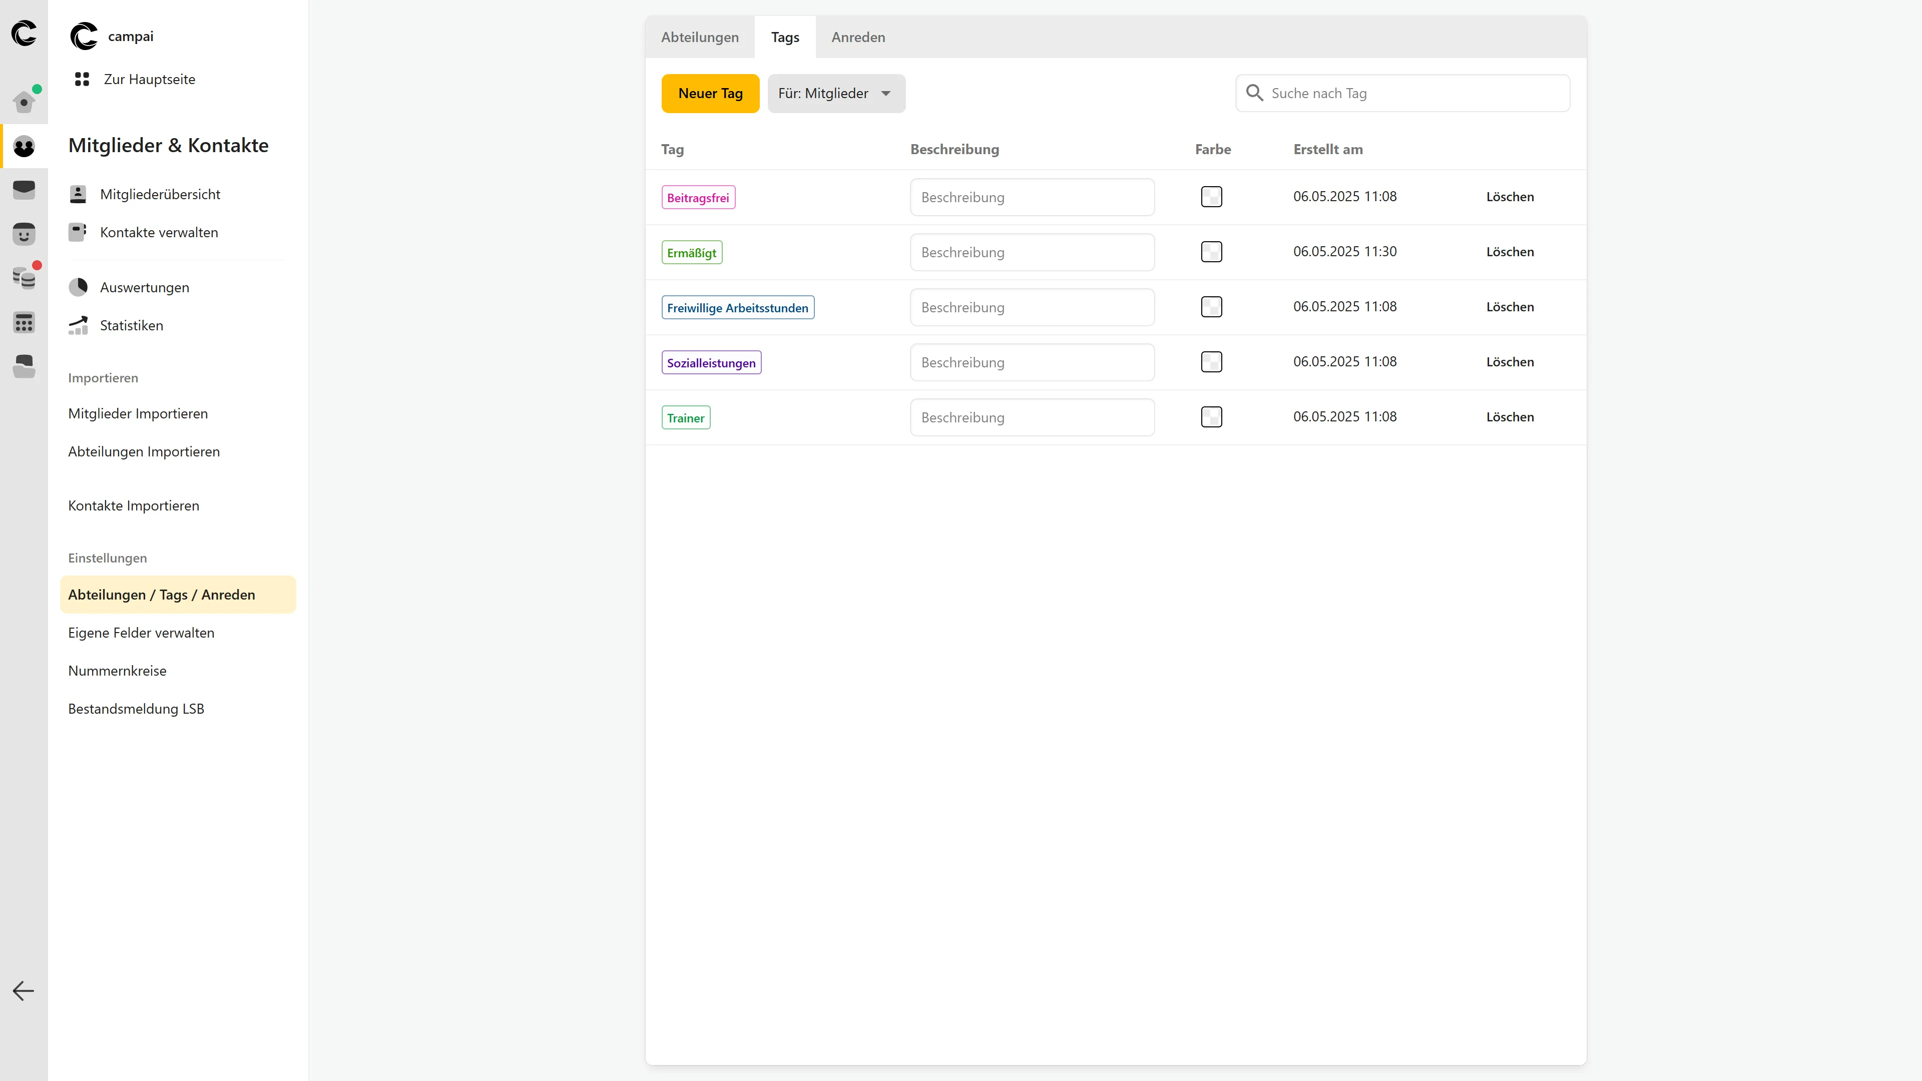
Task: Delete the Freiwillige Arbeitsstunden tag
Action: tap(1510, 307)
